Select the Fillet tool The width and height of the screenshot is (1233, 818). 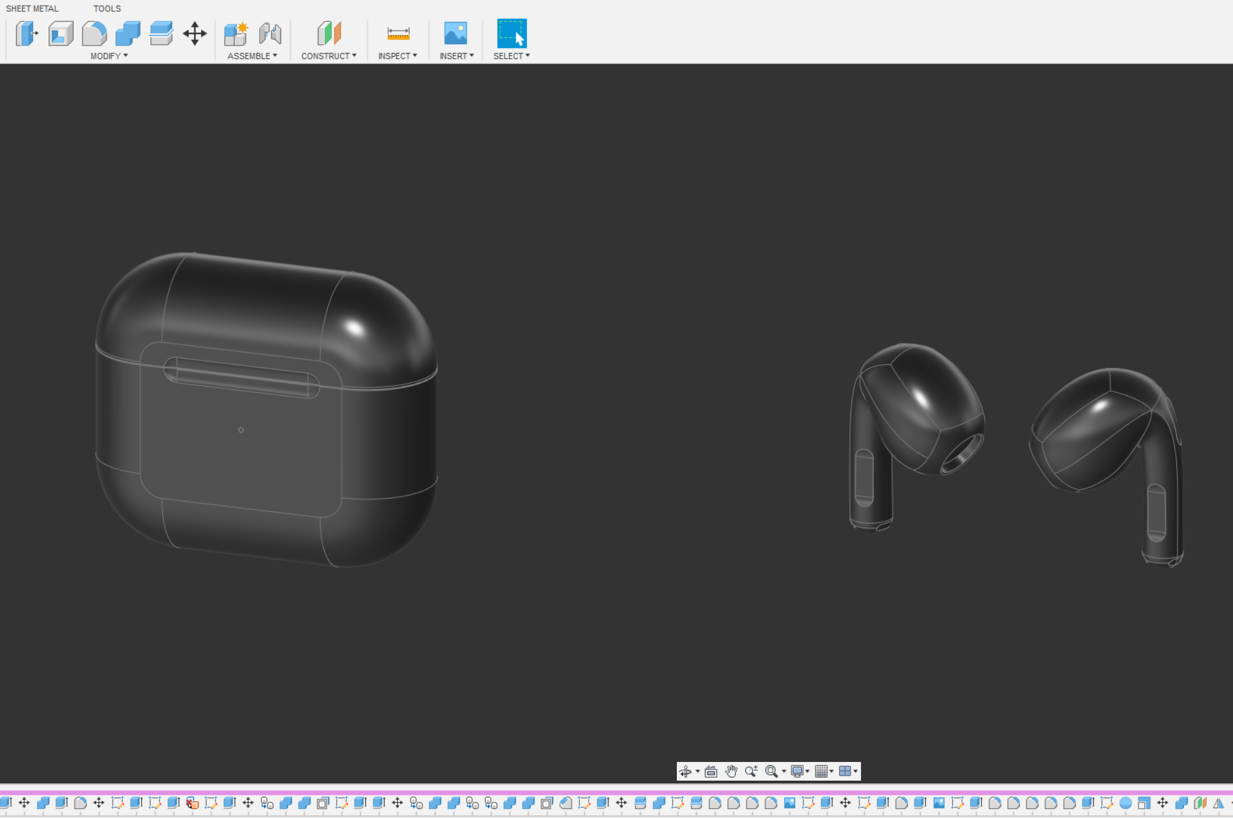[94, 33]
